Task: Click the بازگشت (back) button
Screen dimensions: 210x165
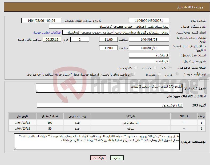Action: (98, 158)
